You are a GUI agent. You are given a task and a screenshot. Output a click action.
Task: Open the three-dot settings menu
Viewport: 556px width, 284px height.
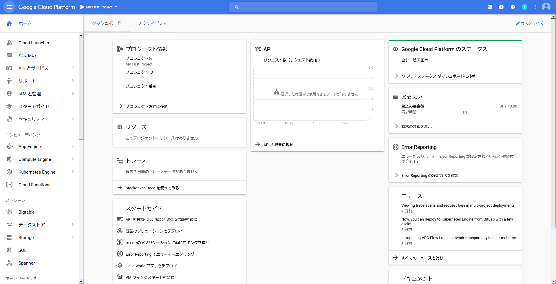pos(536,7)
